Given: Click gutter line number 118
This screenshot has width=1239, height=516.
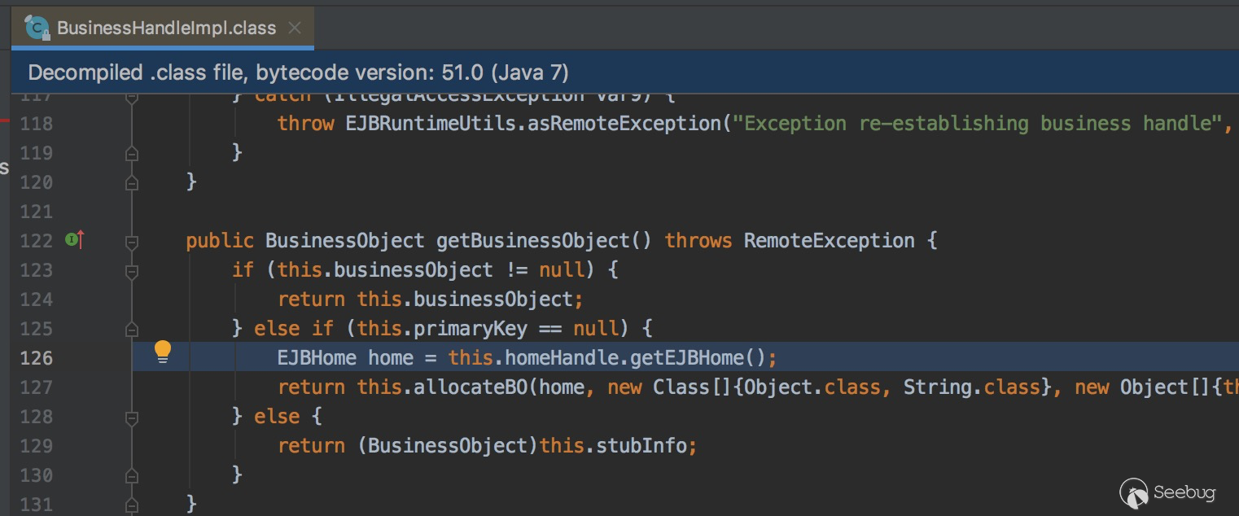Looking at the screenshot, I should click(x=36, y=124).
